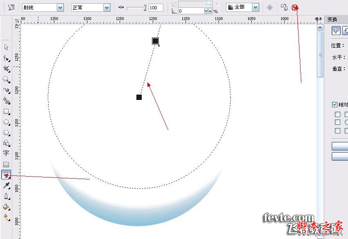Click the outlined transparency end handle on canvas

[155, 41]
